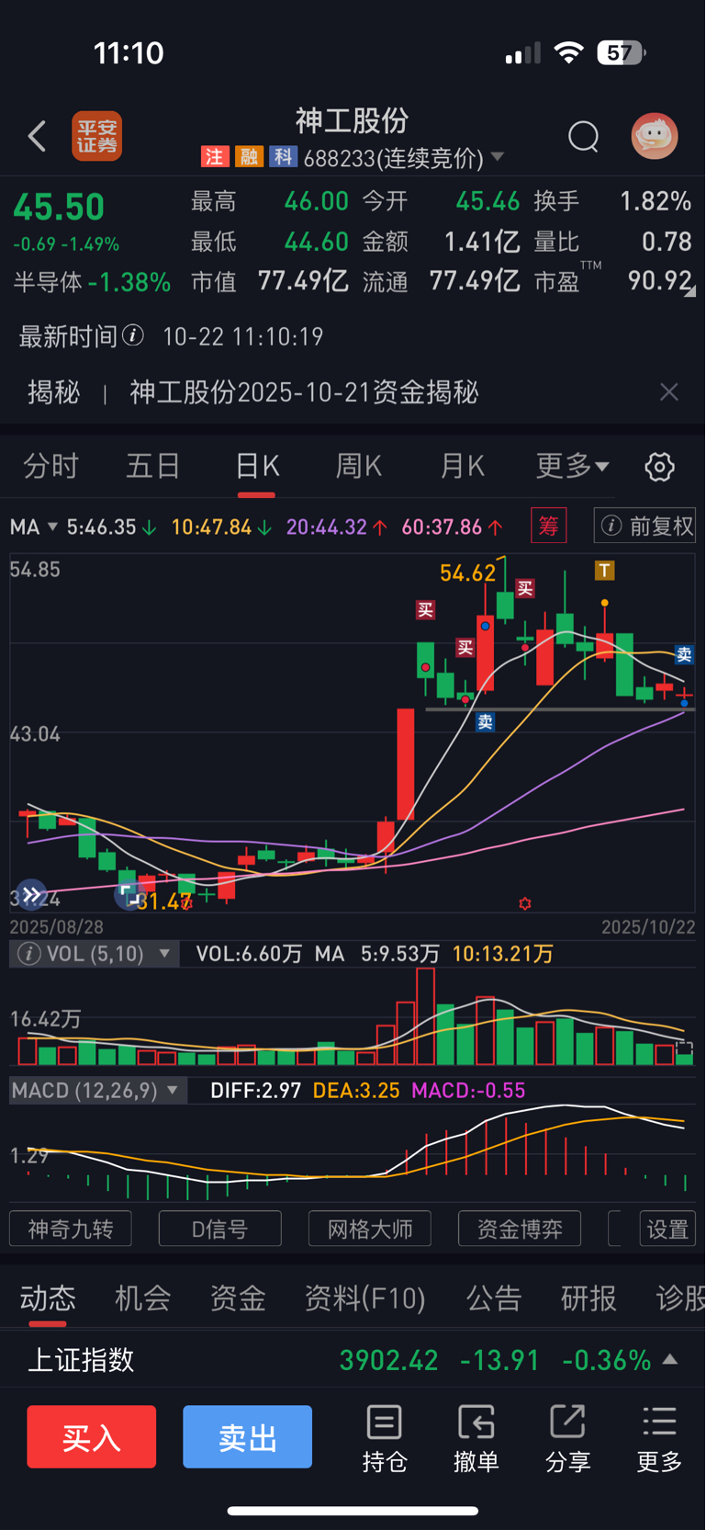The height and width of the screenshot is (1530, 706).
Task: Tap the double-arrow expand icon on chart
Action: tap(31, 894)
